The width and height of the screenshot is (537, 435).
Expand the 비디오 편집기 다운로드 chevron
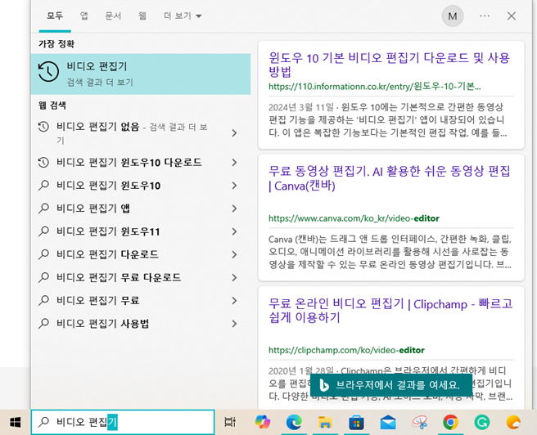click(234, 254)
